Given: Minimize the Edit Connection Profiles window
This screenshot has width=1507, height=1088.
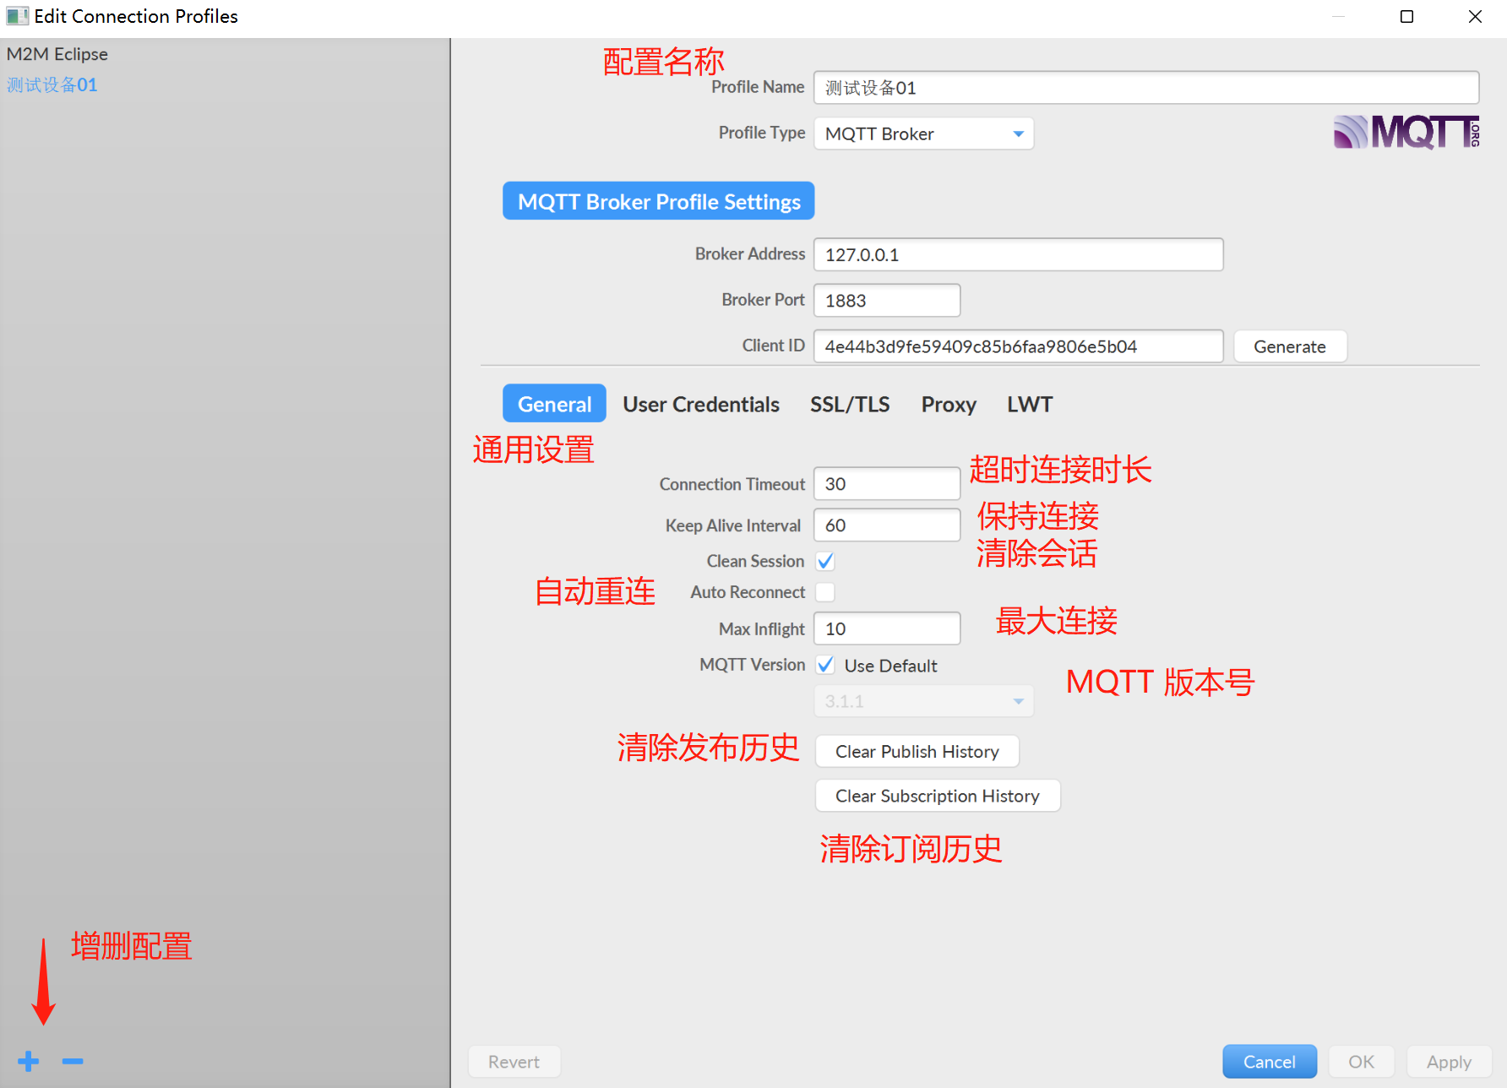Looking at the screenshot, I should 1338,17.
